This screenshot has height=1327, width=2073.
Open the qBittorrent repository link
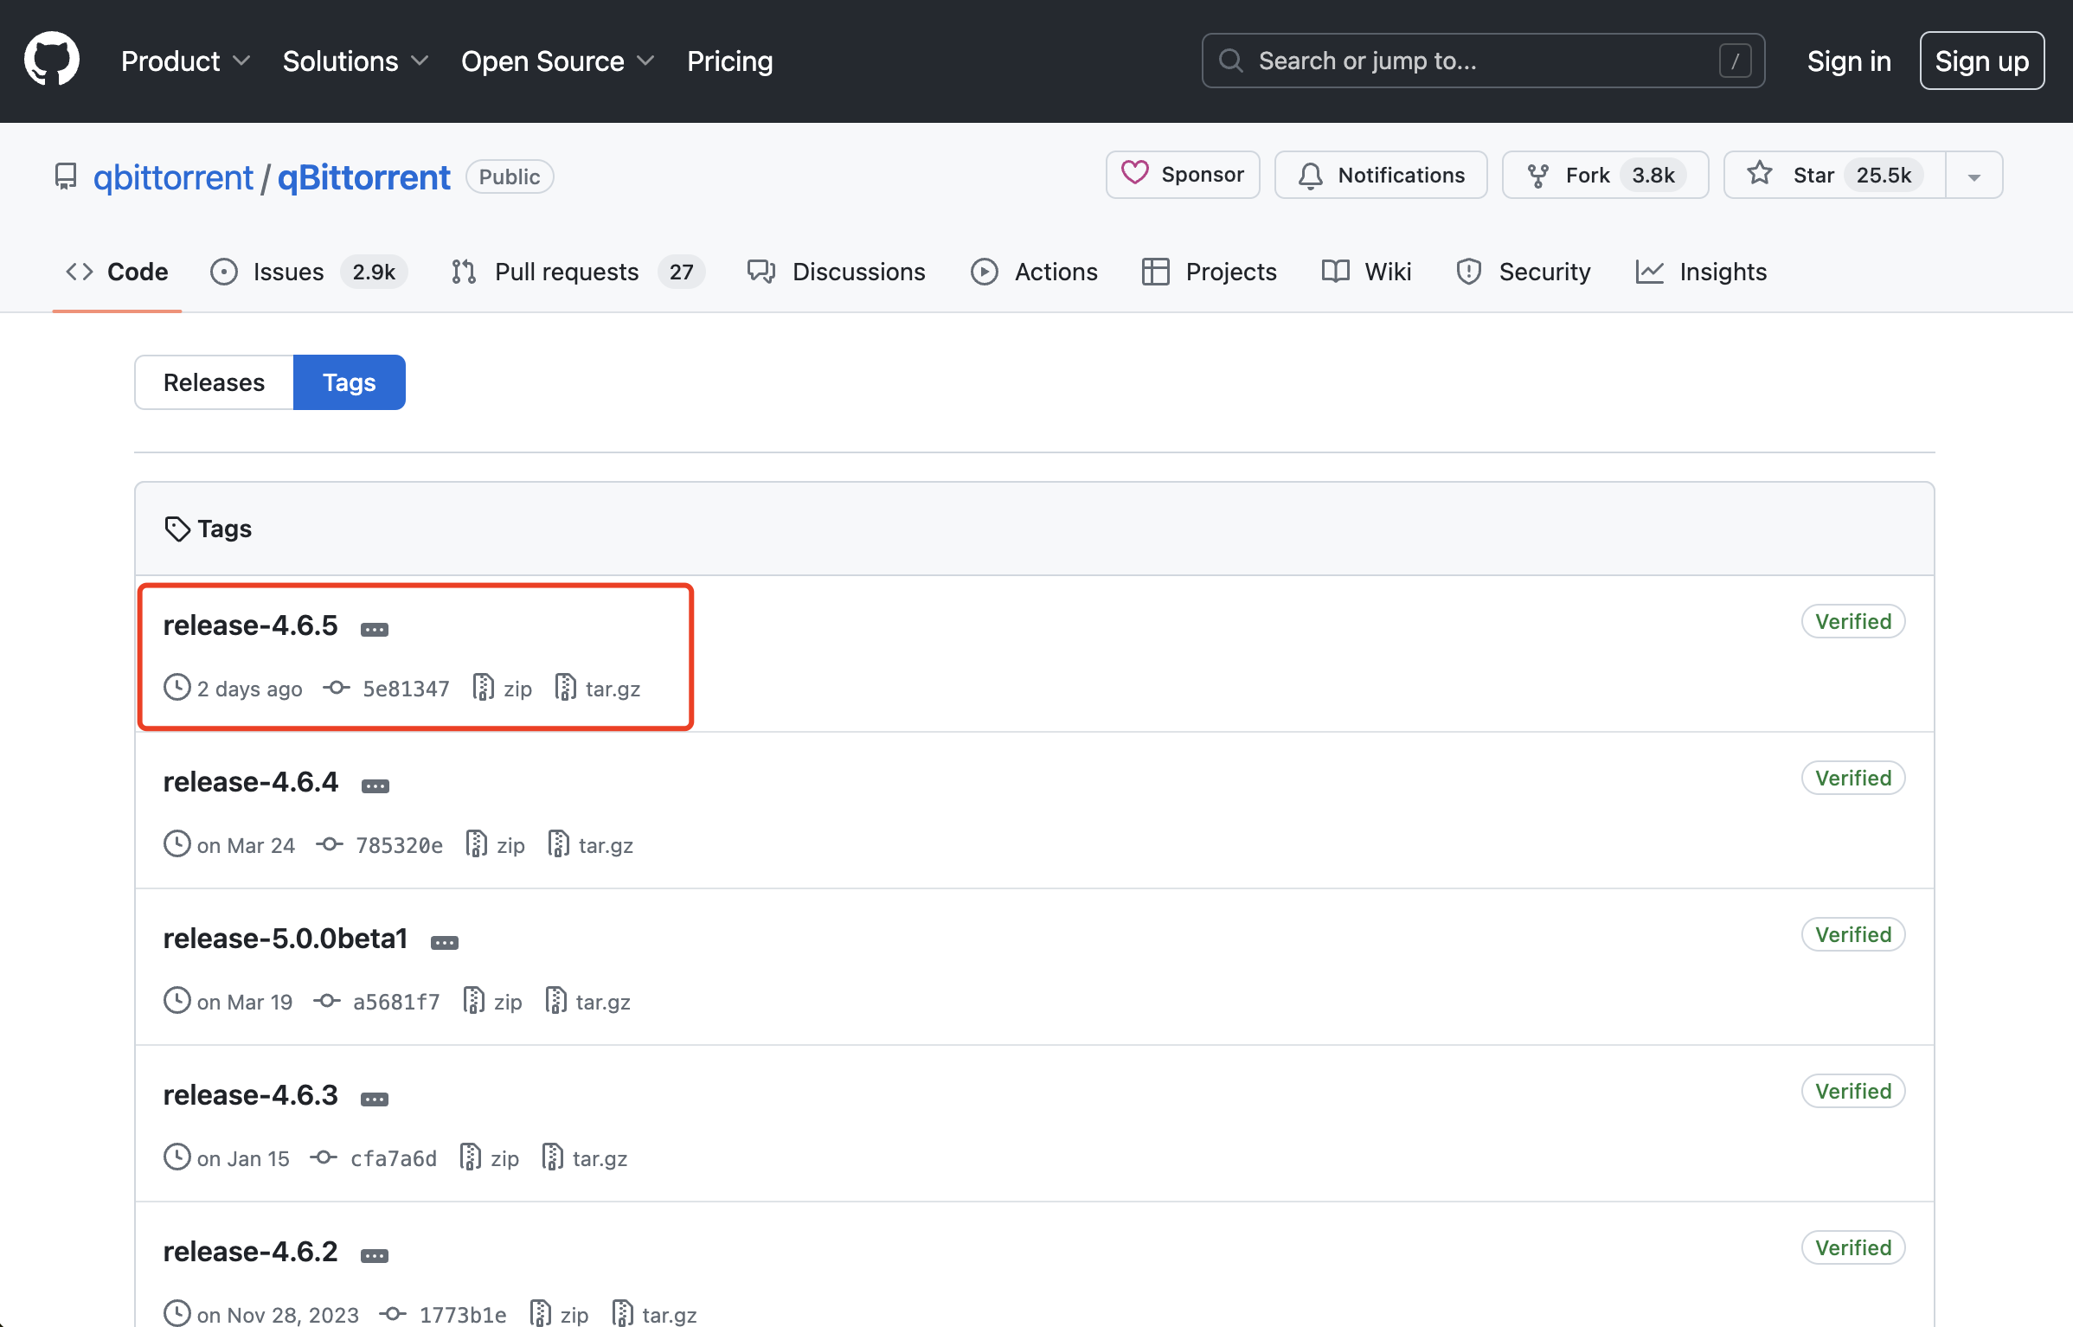(x=363, y=176)
